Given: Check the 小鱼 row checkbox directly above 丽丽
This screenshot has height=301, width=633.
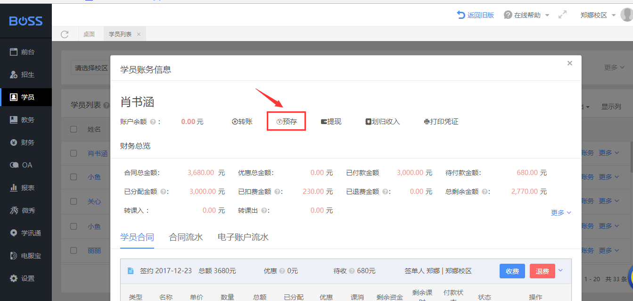Looking at the screenshot, I should (74, 226).
